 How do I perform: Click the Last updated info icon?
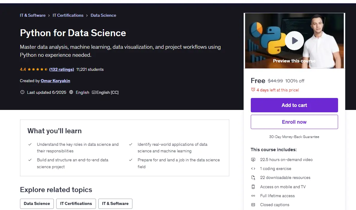(22, 92)
